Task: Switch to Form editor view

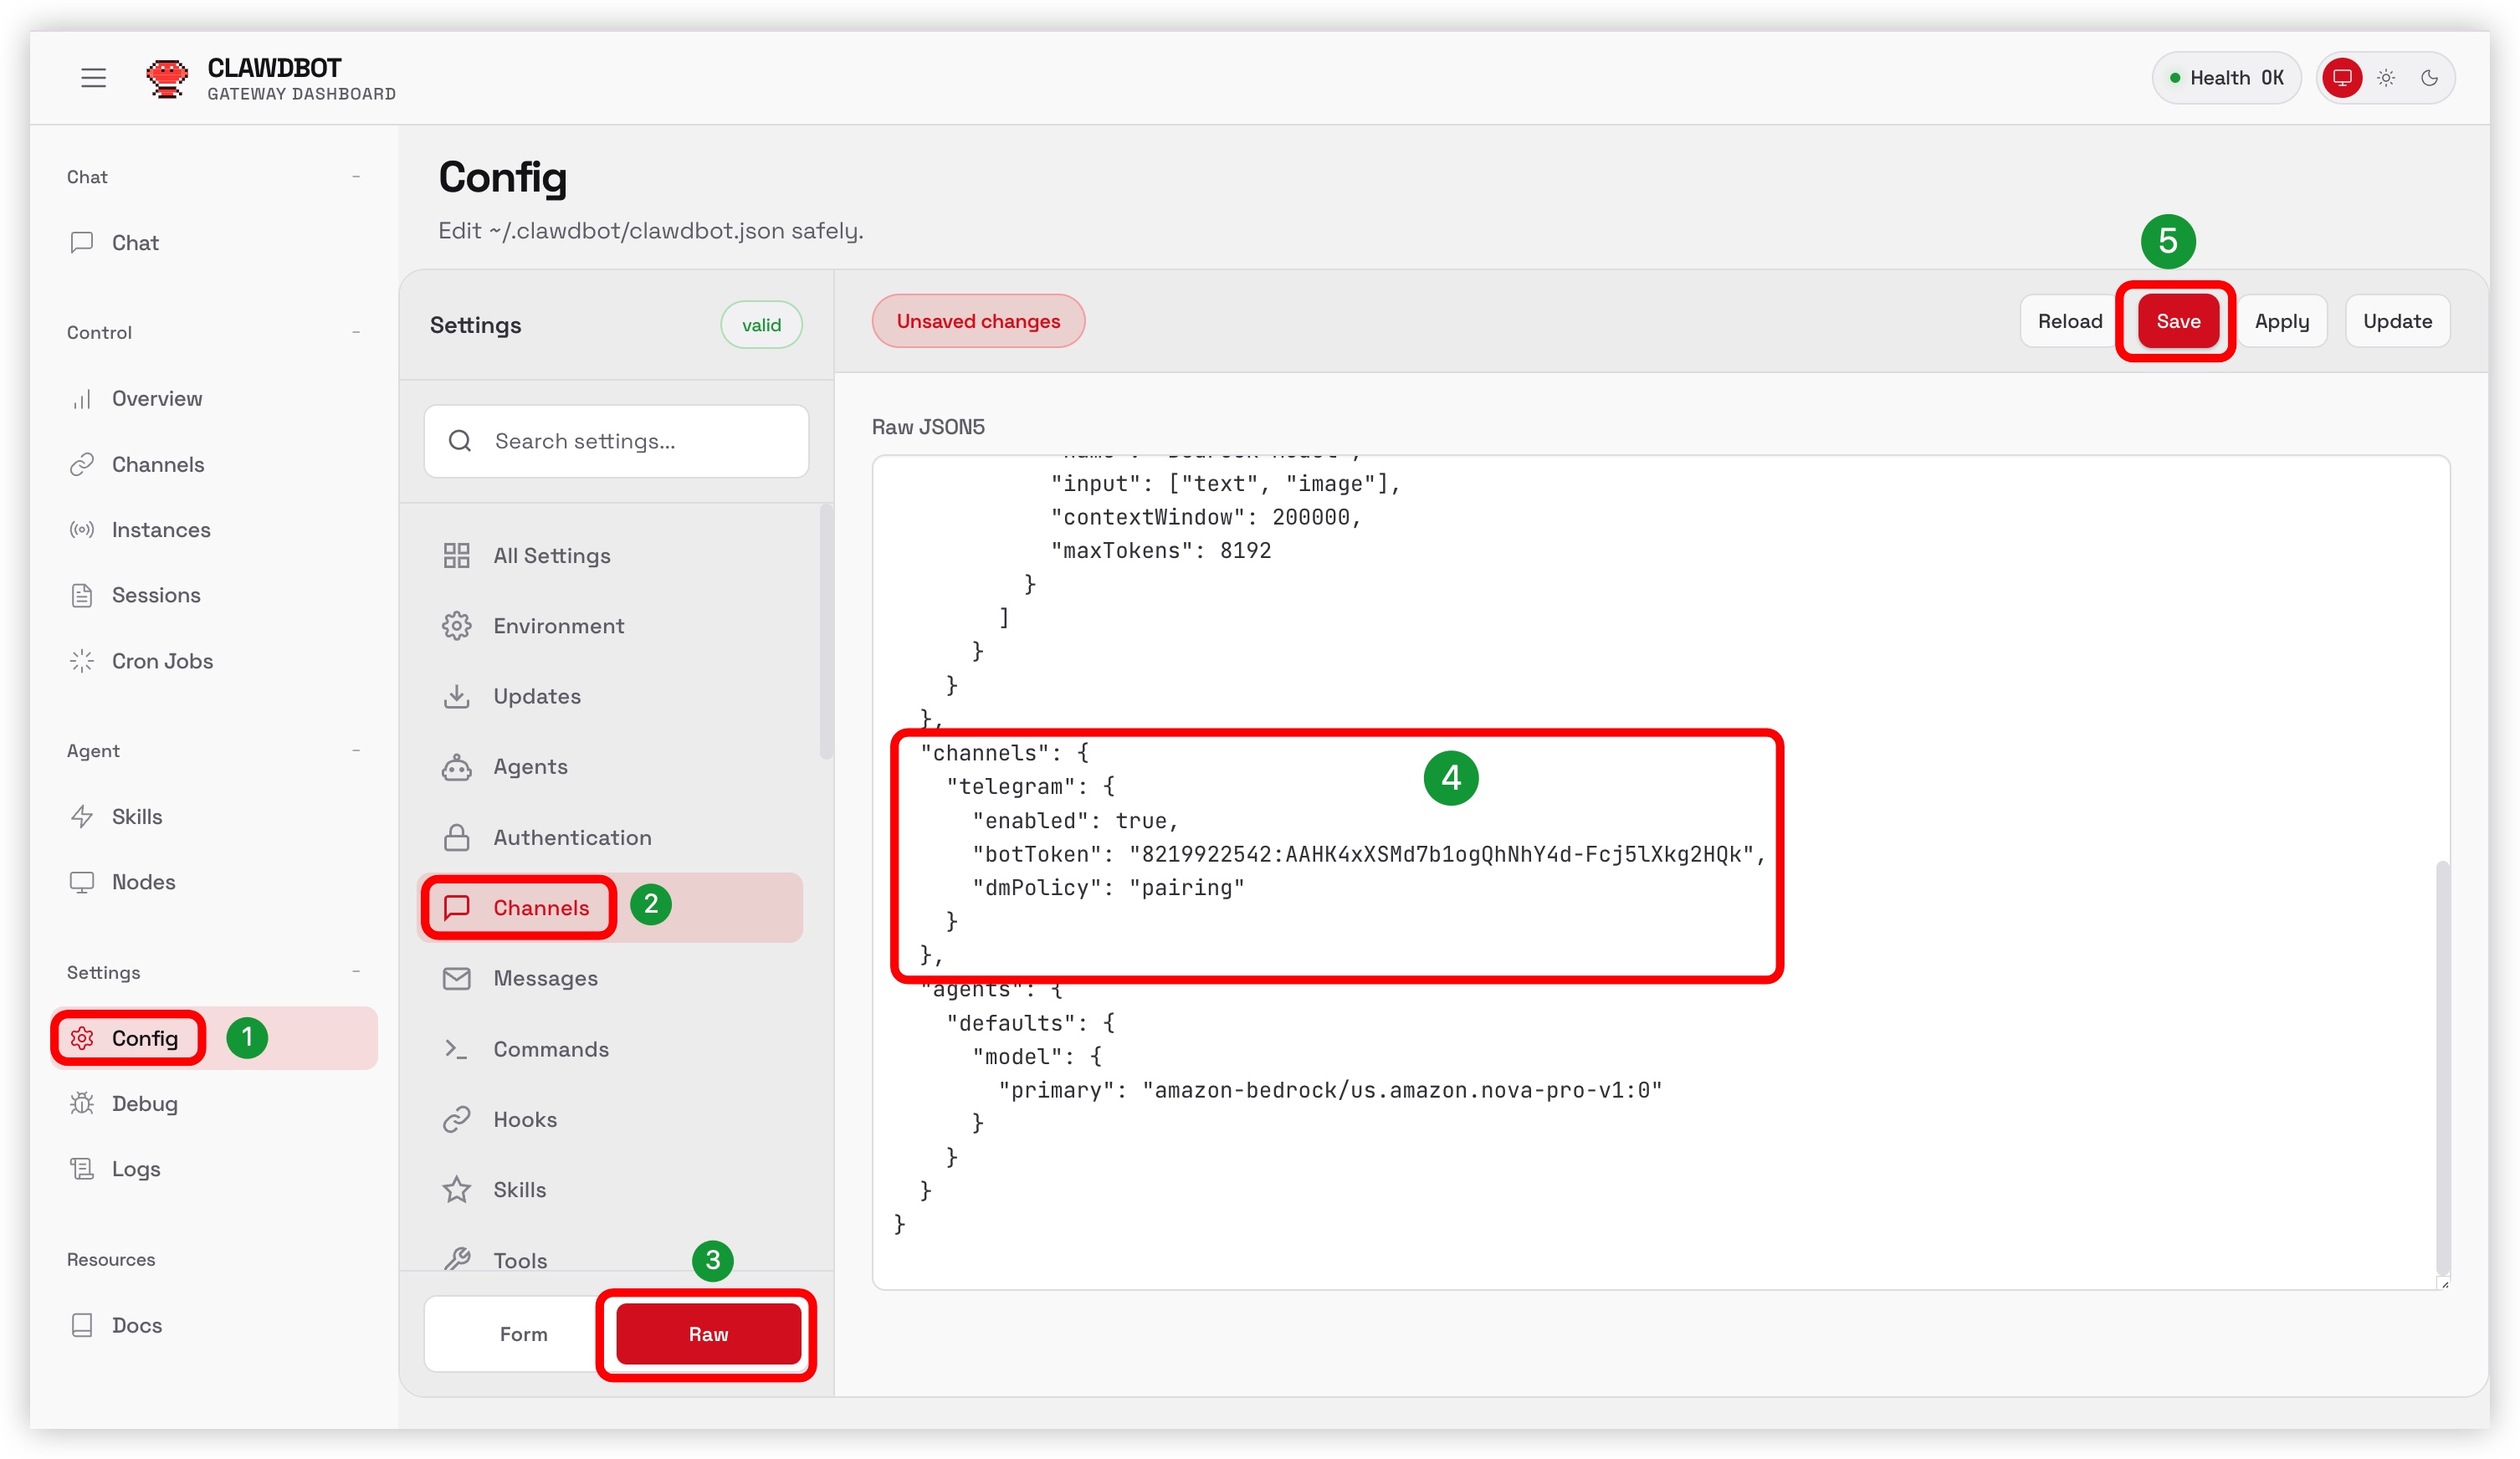Action: [x=523, y=1334]
